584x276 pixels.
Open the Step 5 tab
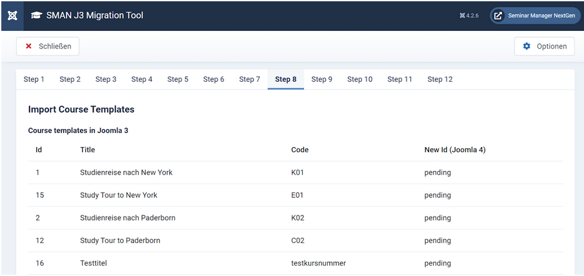tap(178, 79)
